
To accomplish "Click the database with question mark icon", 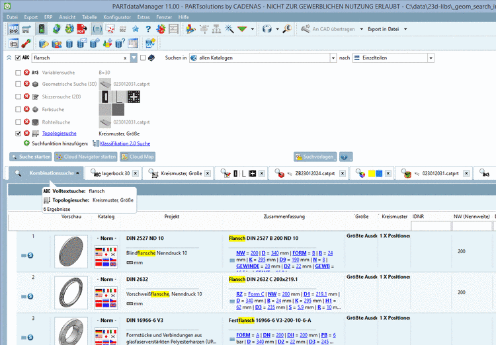I will click(x=120, y=44).
